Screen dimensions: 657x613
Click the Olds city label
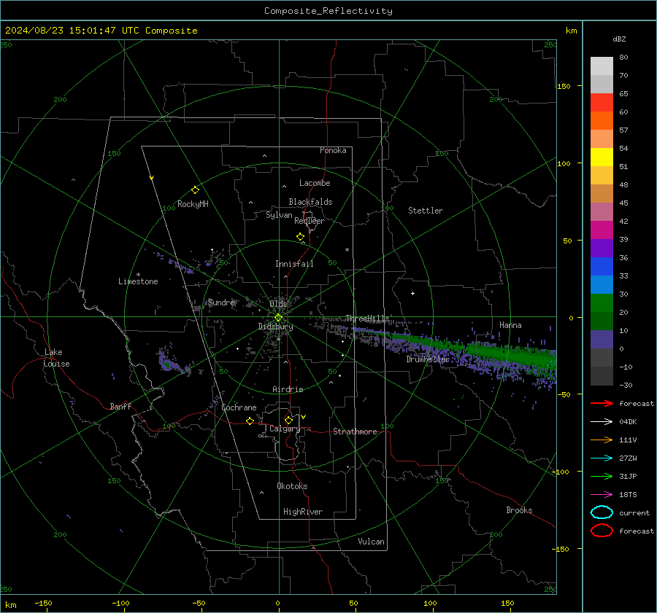(x=278, y=304)
